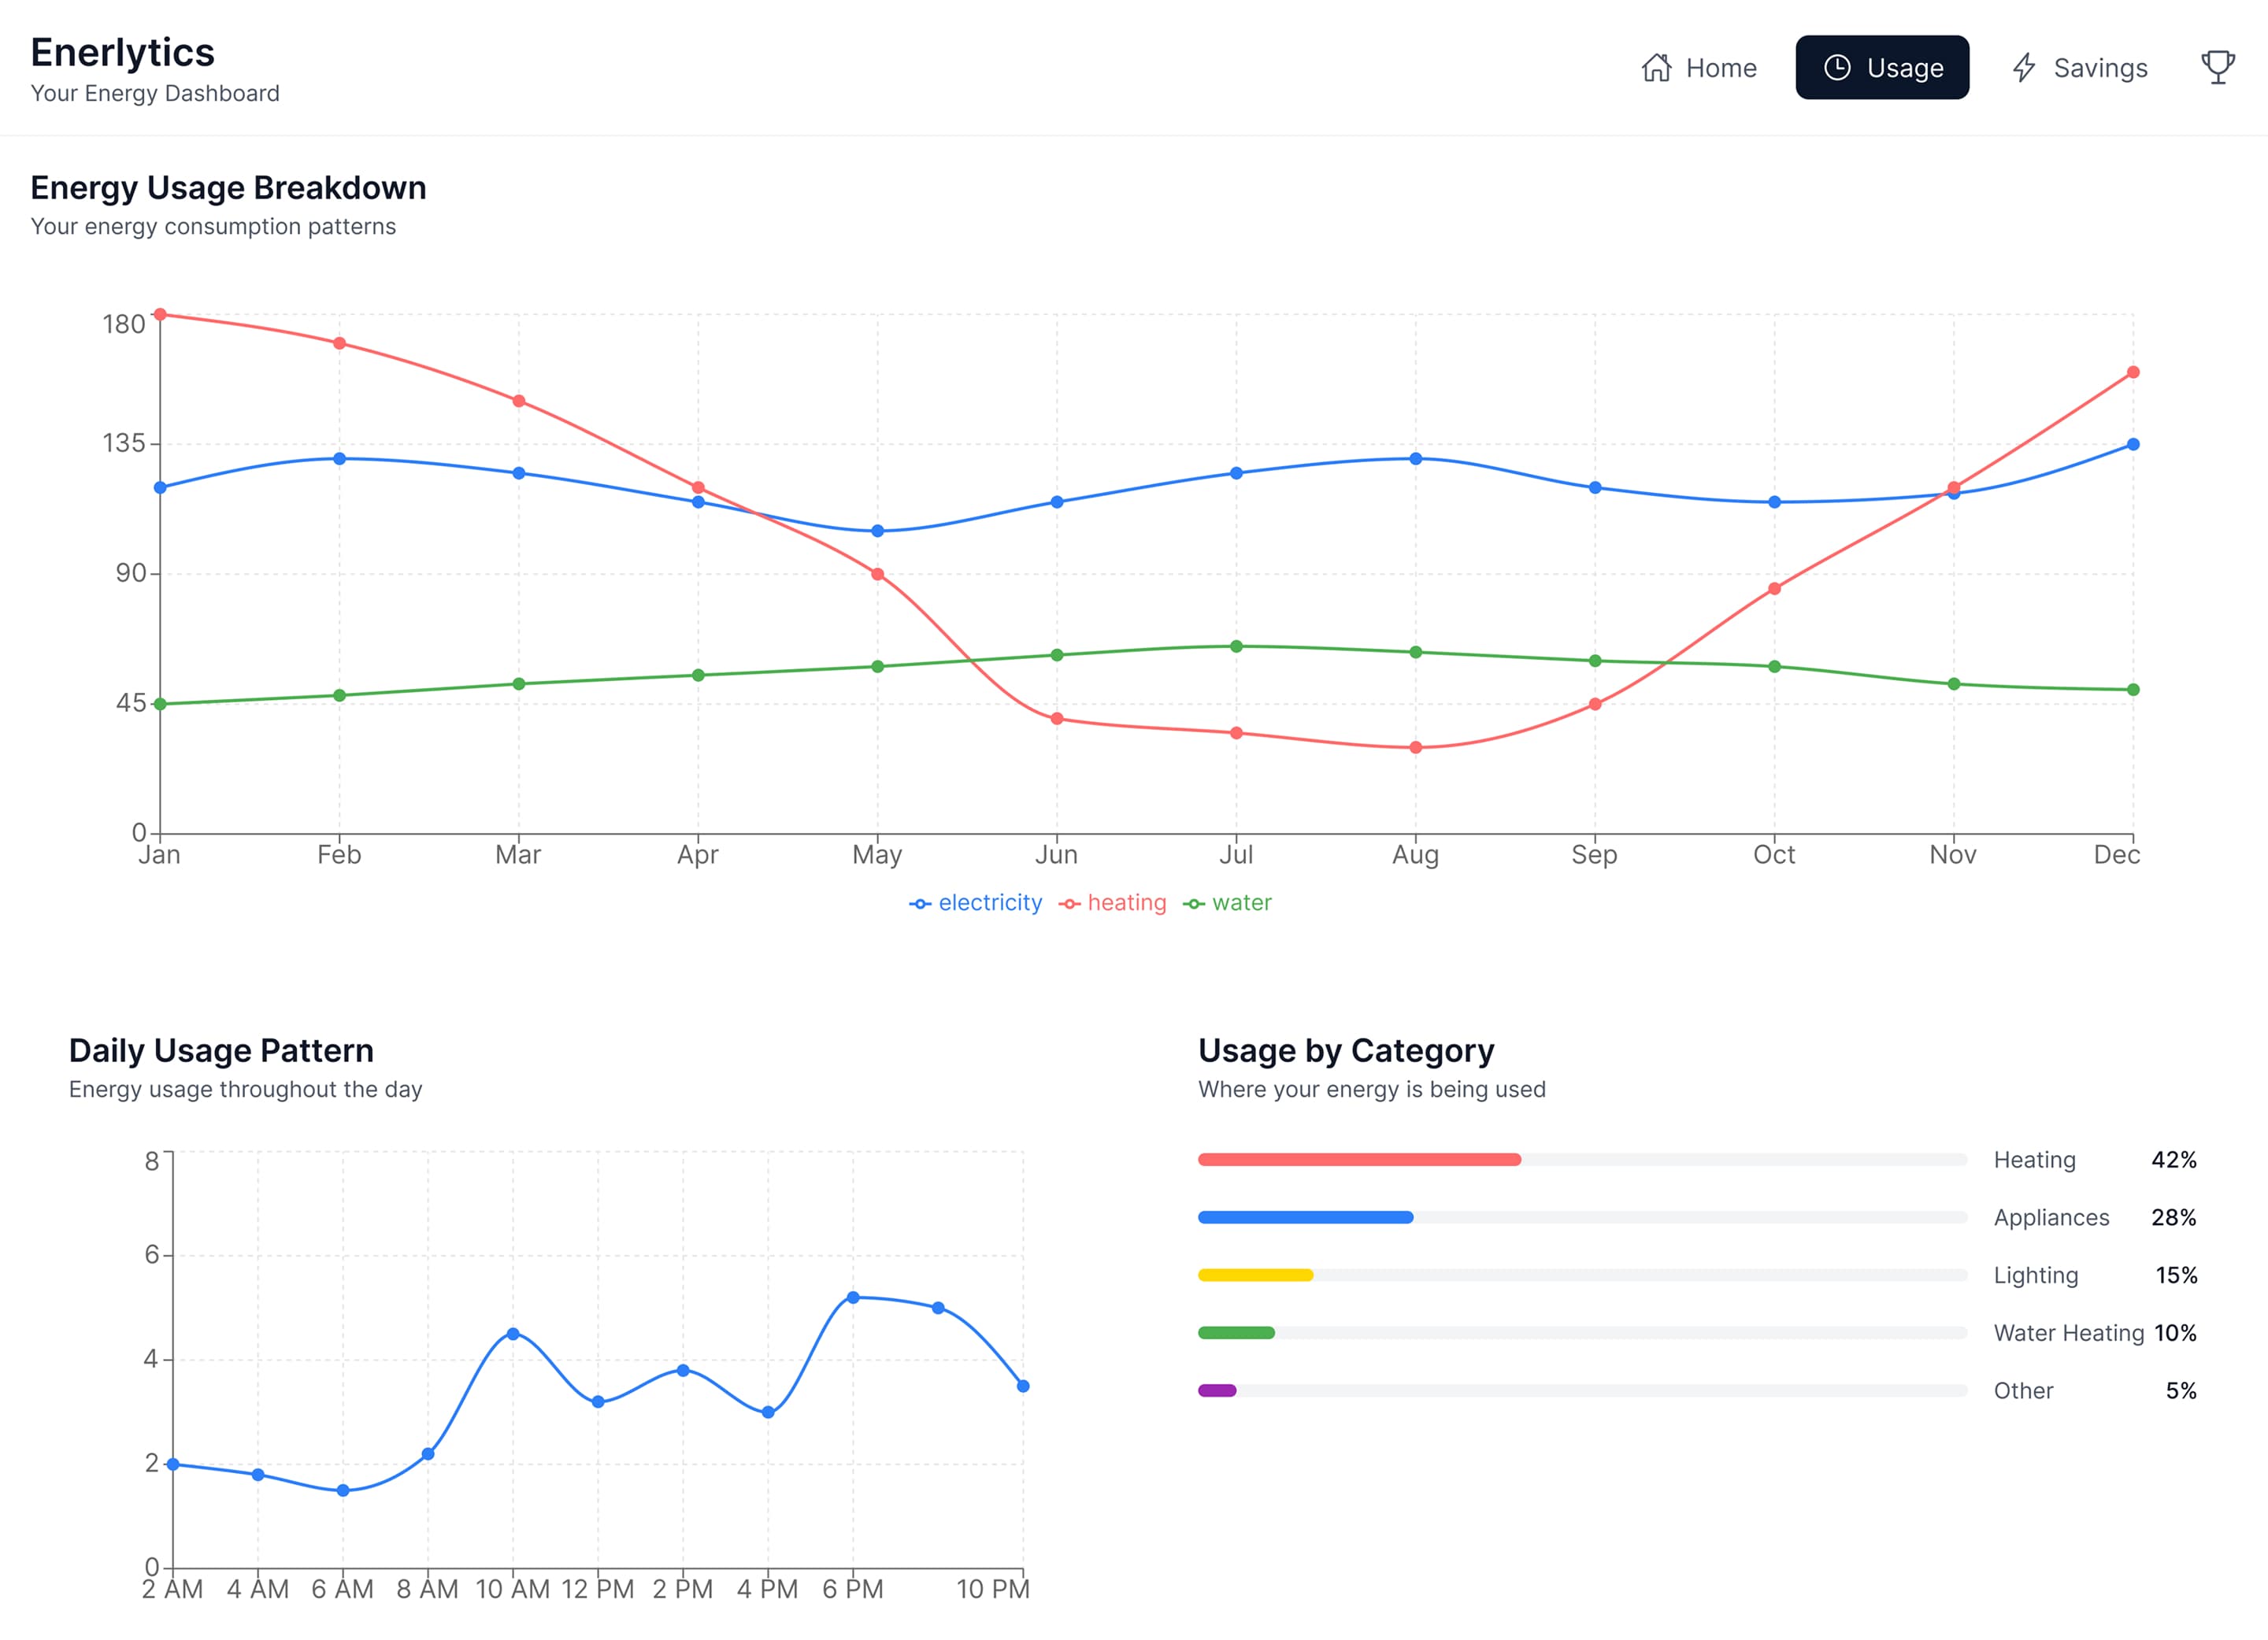The height and width of the screenshot is (1640, 2268).
Task: Click the 6 PM point on daily chart
Action: 853,1298
